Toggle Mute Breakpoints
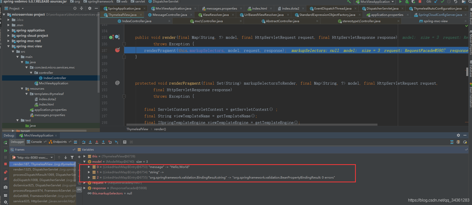Viewport: 472px width, 205px height. click(x=6, y=179)
